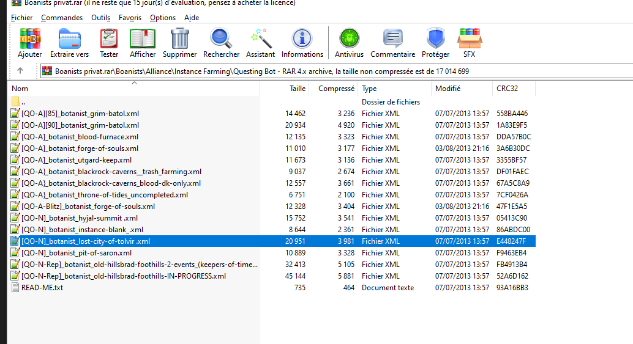This screenshot has width=633, height=344.
Task: Run the Antivirus scan icon
Action: 349,38
